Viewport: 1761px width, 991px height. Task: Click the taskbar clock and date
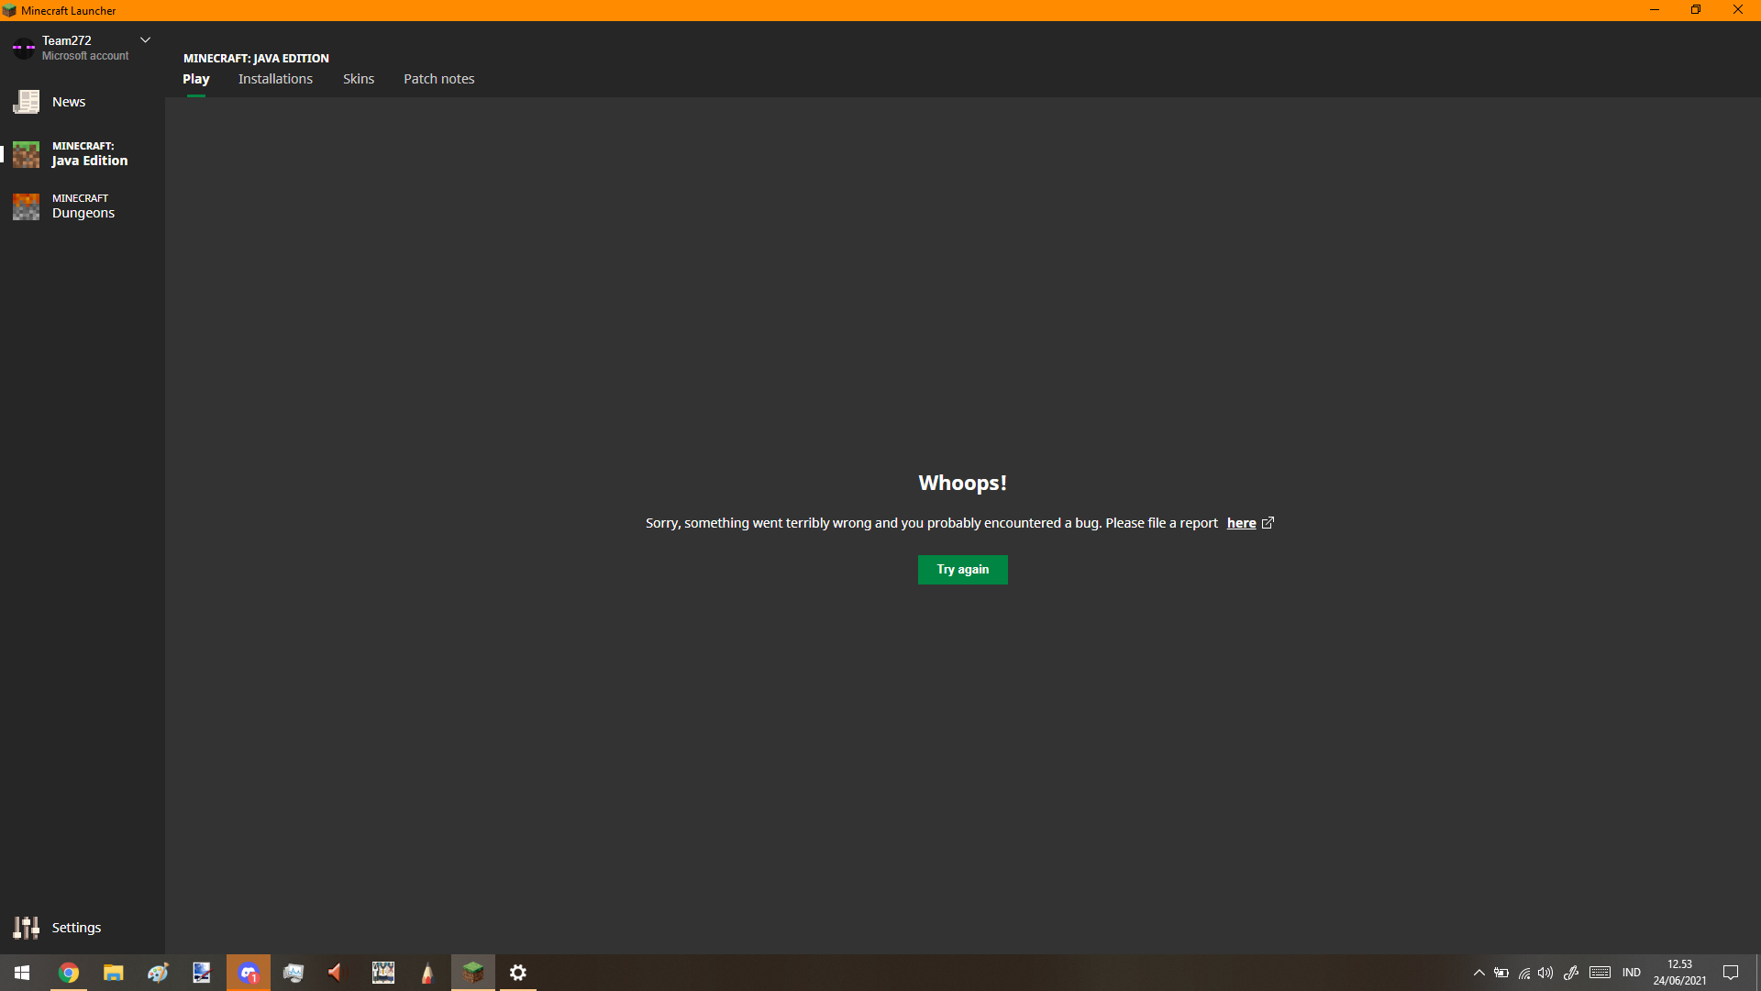(1679, 973)
